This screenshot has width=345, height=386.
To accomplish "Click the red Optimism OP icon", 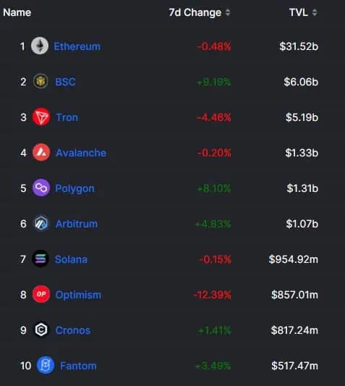I will 41,294.
